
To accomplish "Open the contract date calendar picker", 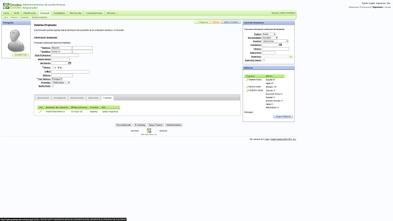I will pyautogui.click(x=281, y=45).
